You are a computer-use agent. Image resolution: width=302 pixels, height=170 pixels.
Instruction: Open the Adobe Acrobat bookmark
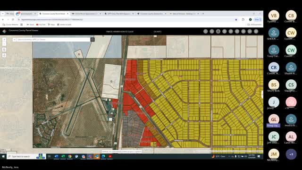64,25
